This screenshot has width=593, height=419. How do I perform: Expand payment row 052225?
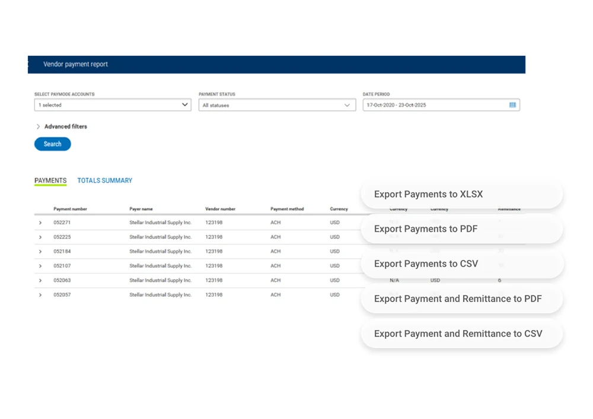pyautogui.click(x=40, y=237)
